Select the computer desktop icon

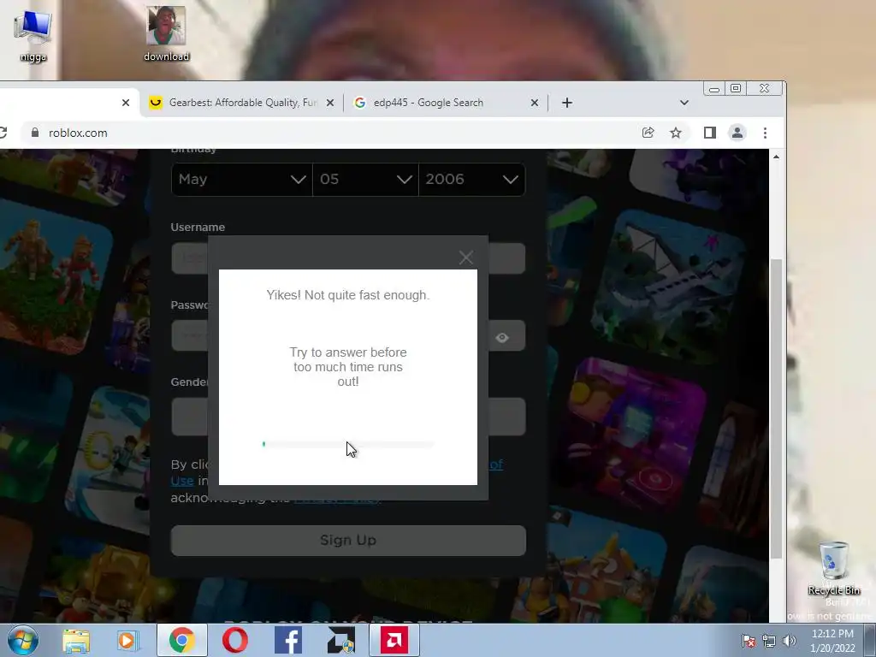[33, 34]
